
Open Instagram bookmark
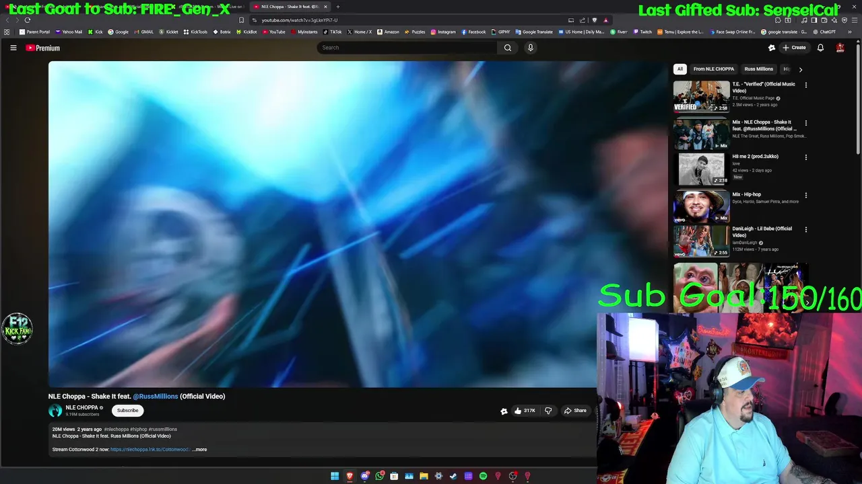pyautogui.click(x=443, y=32)
